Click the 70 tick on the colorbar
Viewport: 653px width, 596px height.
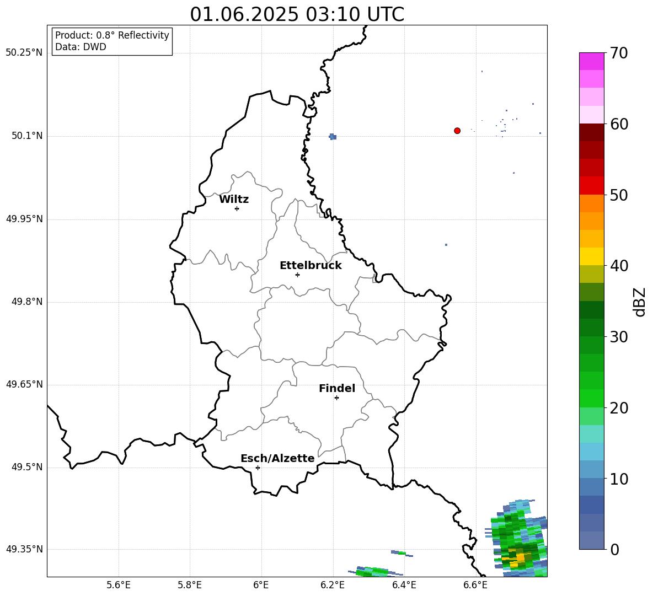pyautogui.click(x=619, y=53)
